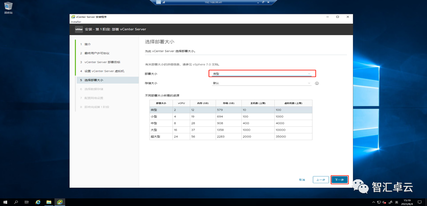The height and width of the screenshot is (206, 427).
Task: Click the taskbar search icon
Action: click(x=16, y=202)
